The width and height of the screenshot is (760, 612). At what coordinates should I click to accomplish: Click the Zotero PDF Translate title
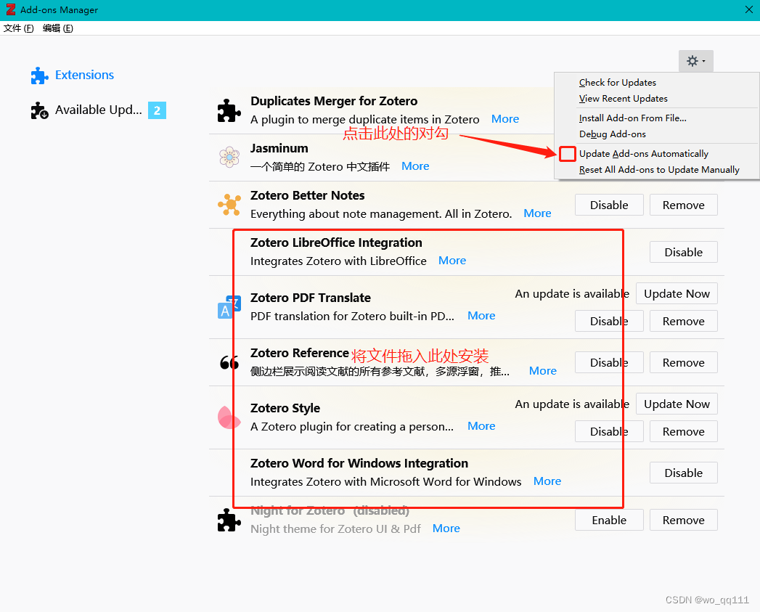pyautogui.click(x=310, y=297)
